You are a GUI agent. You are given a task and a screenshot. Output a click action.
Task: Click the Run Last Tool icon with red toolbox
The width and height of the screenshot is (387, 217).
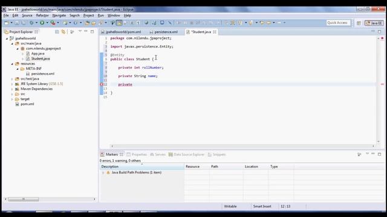[x=53, y=23]
